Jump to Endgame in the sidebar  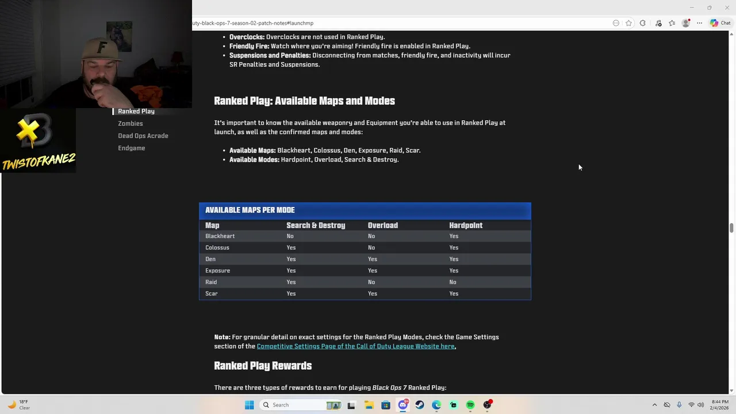132,148
